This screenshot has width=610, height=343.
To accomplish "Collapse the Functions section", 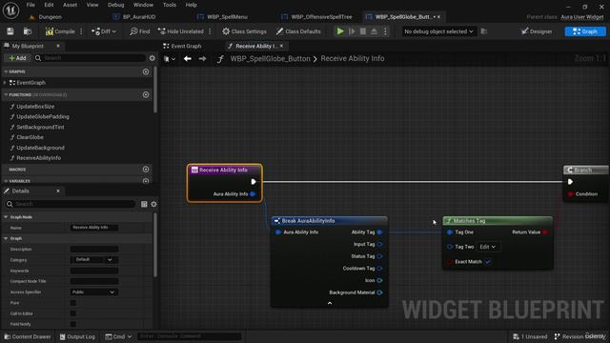I will click(x=6, y=95).
